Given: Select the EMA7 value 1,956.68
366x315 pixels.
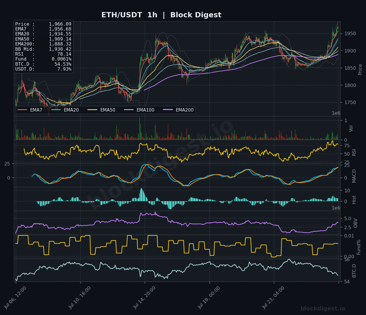Looking at the screenshot, I should [60, 29].
